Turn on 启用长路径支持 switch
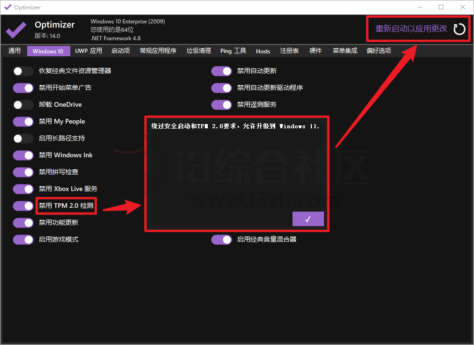 pyautogui.click(x=23, y=139)
